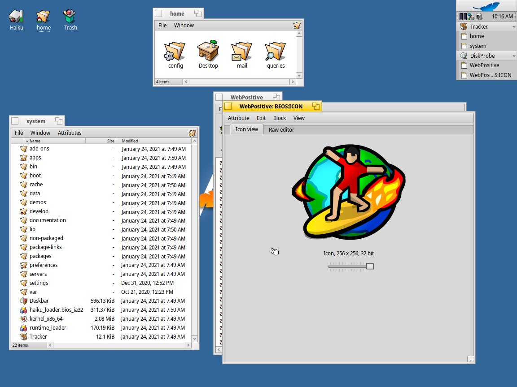The height and width of the screenshot is (387, 517).
Task: Open the Trash desktop icon
Action: point(70,16)
